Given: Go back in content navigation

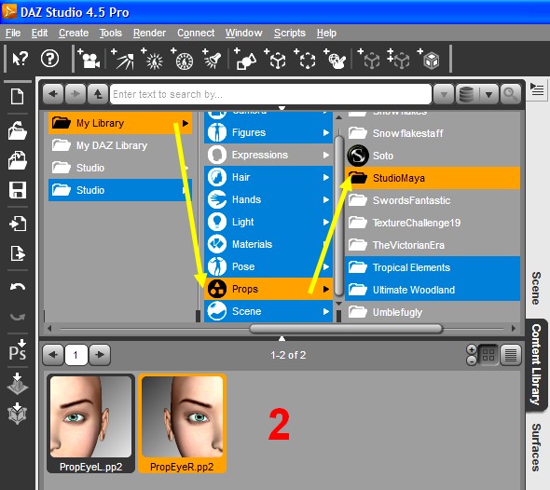Looking at the screenshot, I should [53, 94].
